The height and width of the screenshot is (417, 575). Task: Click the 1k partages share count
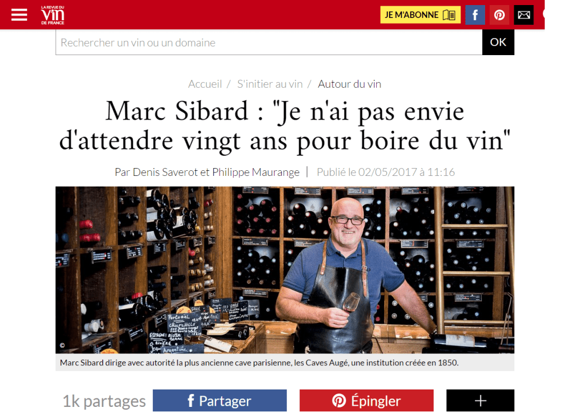pyautogui.click(x=104, y=401)
